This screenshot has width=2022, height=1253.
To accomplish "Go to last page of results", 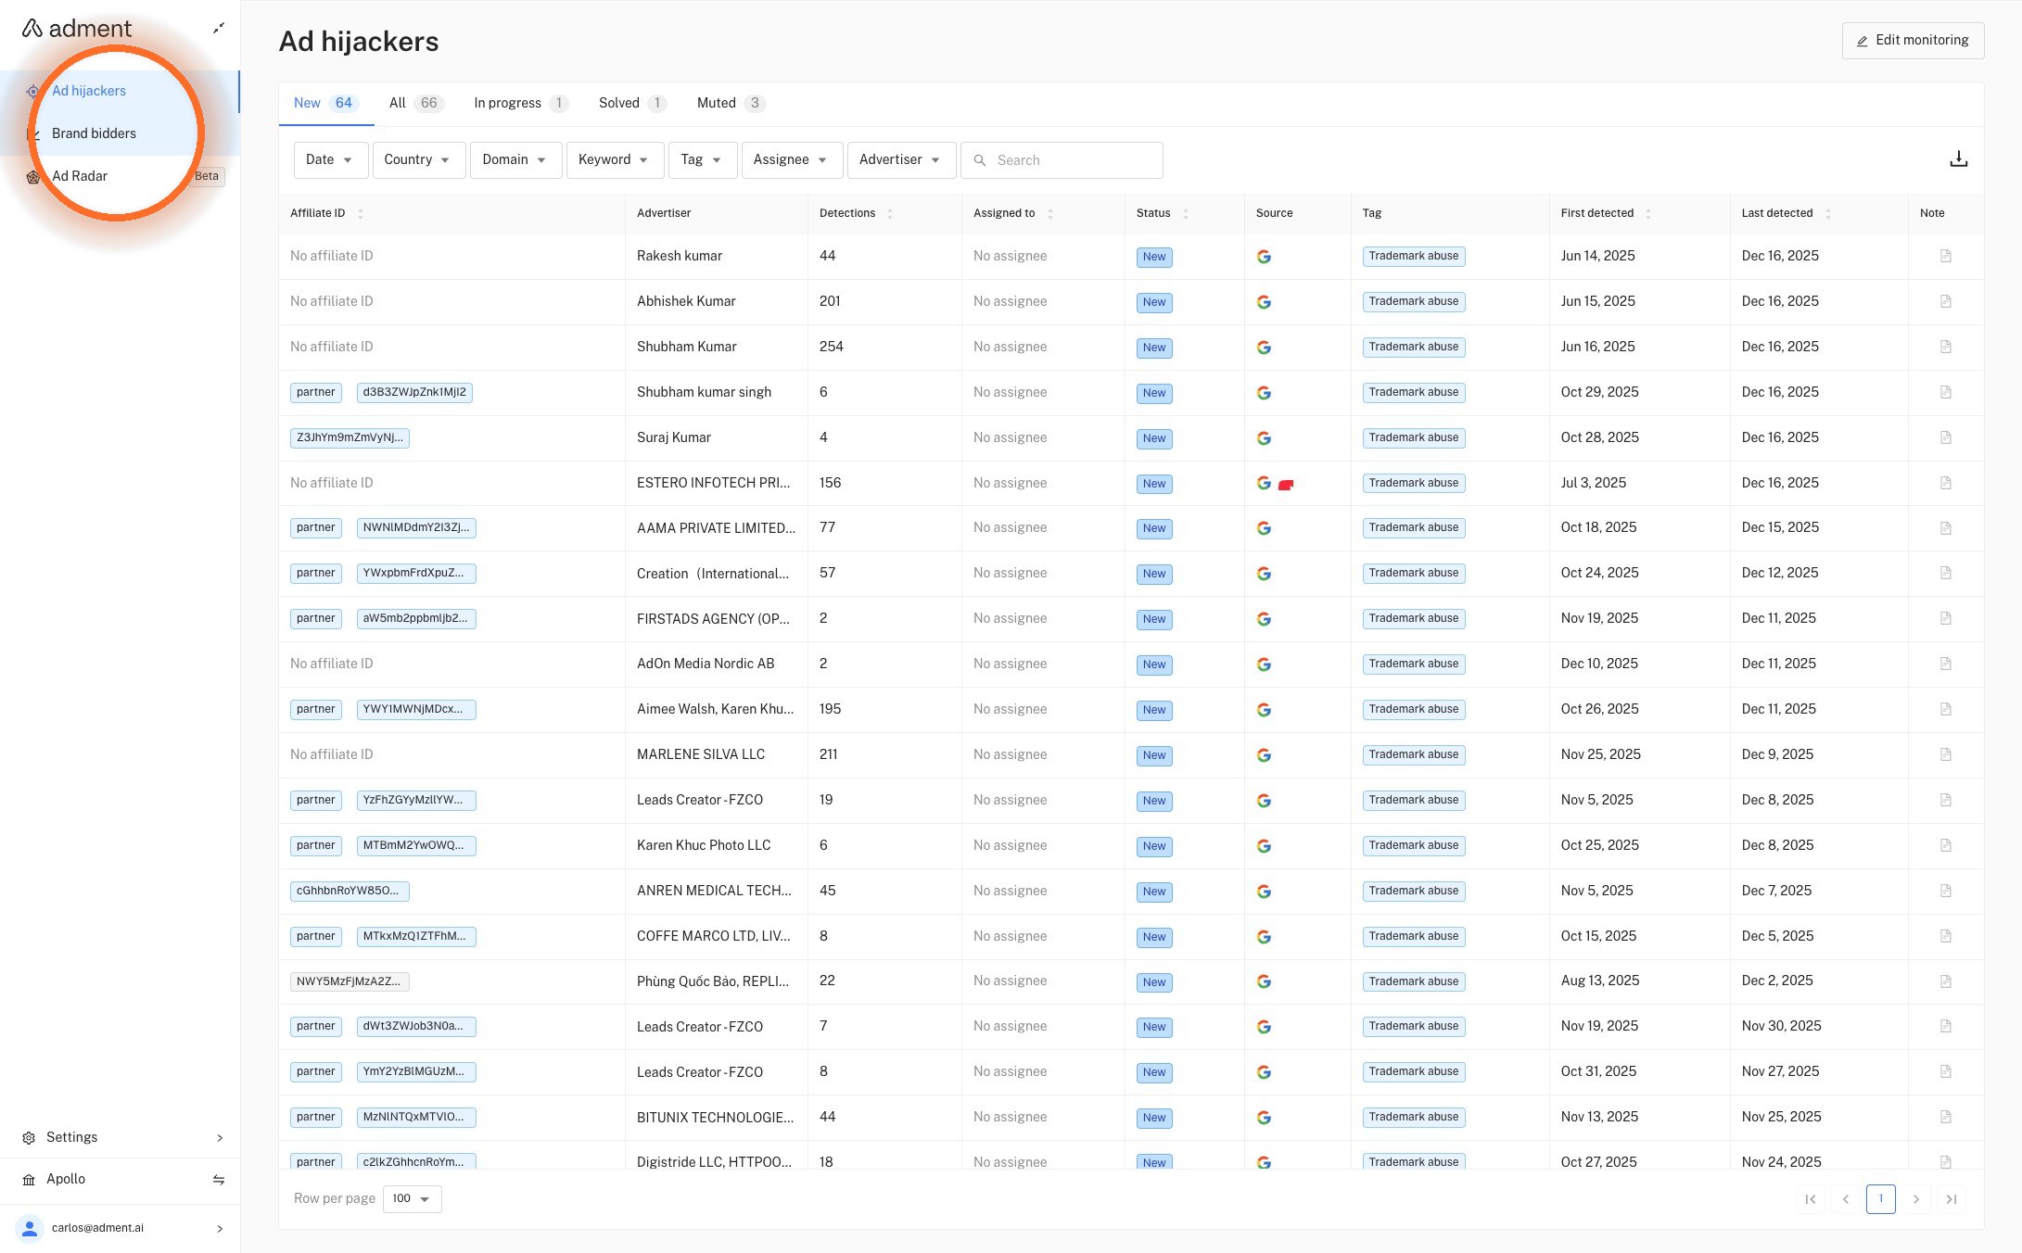I will tap(1952, 1199).
